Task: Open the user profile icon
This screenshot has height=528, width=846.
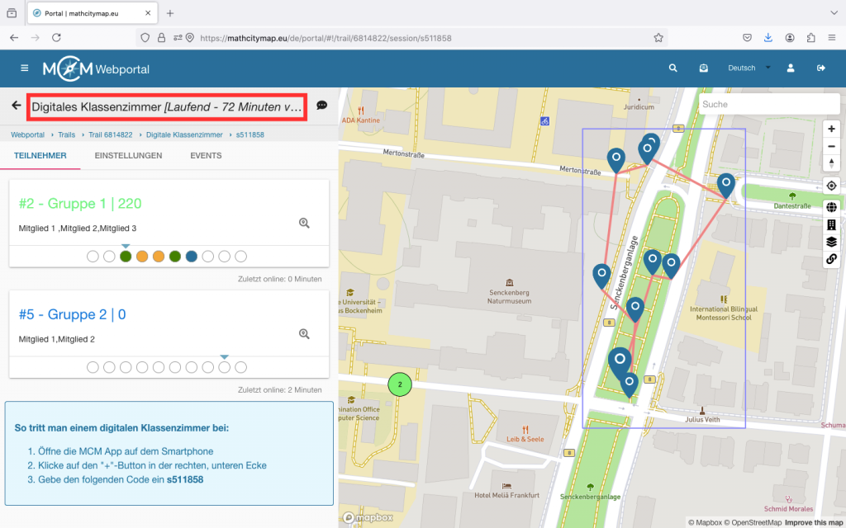Action: 791,68
